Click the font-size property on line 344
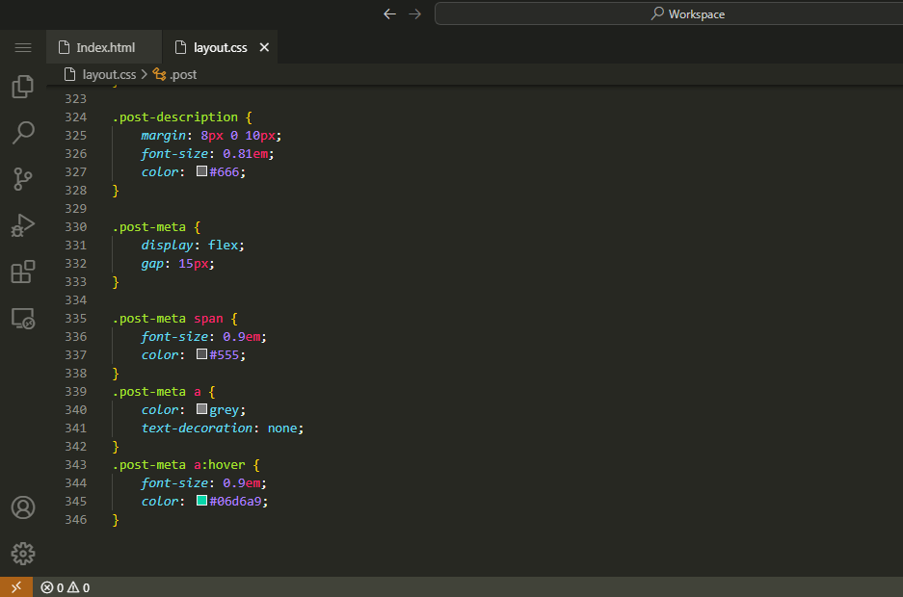The width and height of the screenshot is (903, 597). click(174, 482)
